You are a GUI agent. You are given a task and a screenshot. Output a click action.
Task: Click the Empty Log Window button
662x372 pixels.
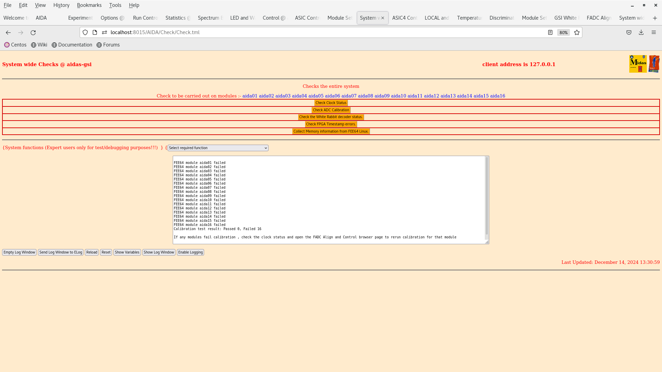(19, 252)
